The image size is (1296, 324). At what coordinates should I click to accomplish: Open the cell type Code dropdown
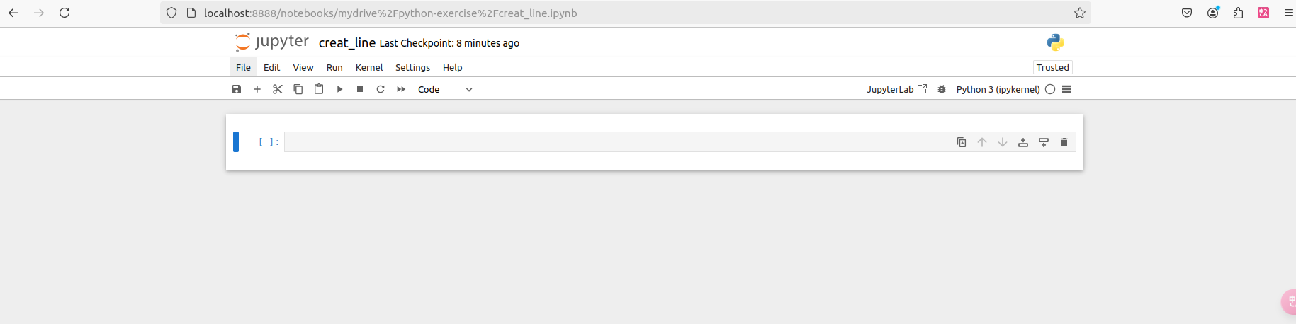445,89
